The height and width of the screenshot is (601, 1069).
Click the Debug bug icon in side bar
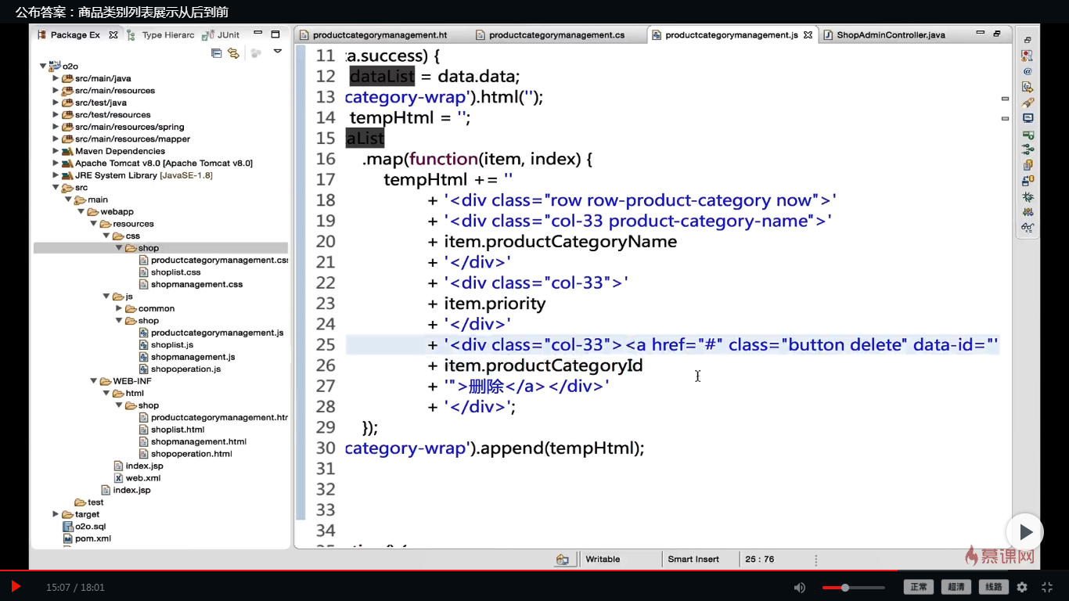tap(1028, 196)
